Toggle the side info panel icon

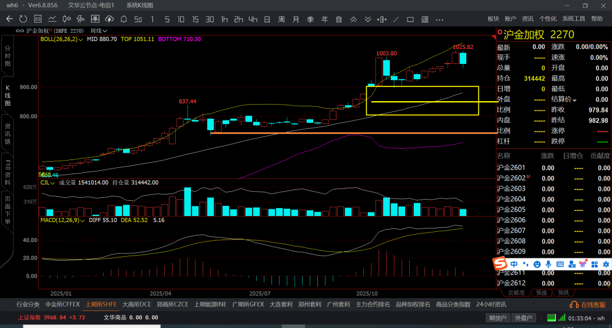424,19
